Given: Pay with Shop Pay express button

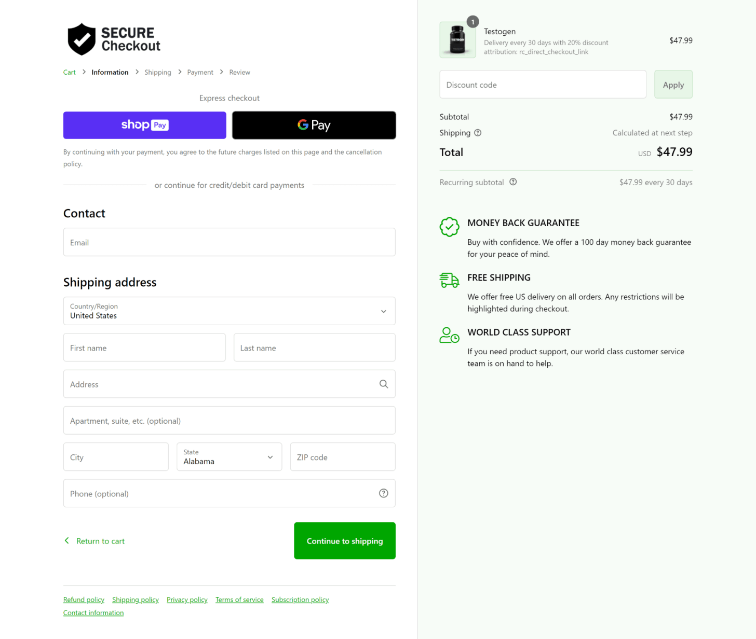Looking at the screenshot, I should (145, 125).
